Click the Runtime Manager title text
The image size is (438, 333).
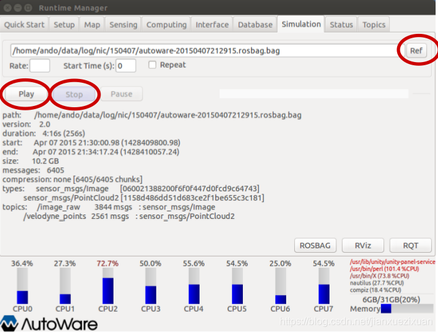pyautogui.click(x=73, y=8)
